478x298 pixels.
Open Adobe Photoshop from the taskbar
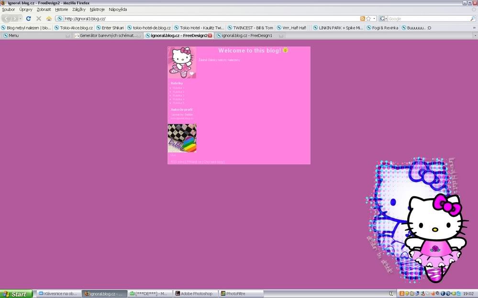[x=196, y=294]
